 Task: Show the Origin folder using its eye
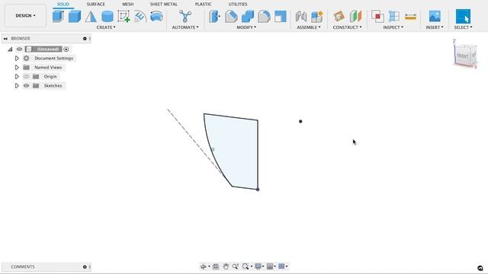(x=26, y=76)
